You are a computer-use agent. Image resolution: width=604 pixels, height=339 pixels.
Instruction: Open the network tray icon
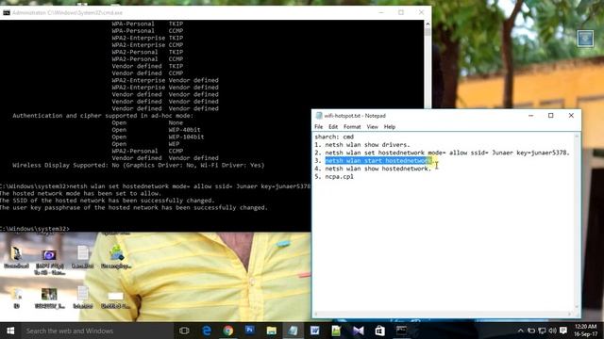click(542, 331)
